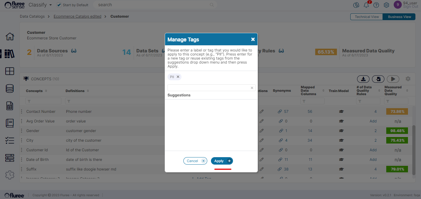Click the 73.86% data quality badge
Image resolution: width=421 pixels, height=199 pixels.
[397, 112]
